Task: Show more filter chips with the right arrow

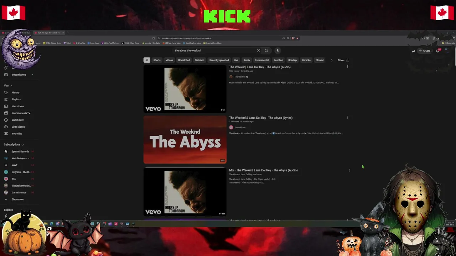Action: pos(332,60)
